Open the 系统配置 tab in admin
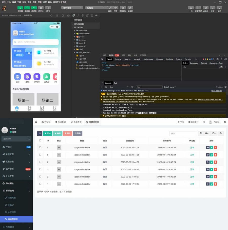 (x=61, y=122)
